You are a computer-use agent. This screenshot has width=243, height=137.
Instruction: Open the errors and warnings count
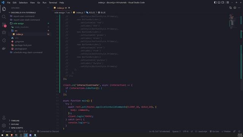(x=23, y=131)
